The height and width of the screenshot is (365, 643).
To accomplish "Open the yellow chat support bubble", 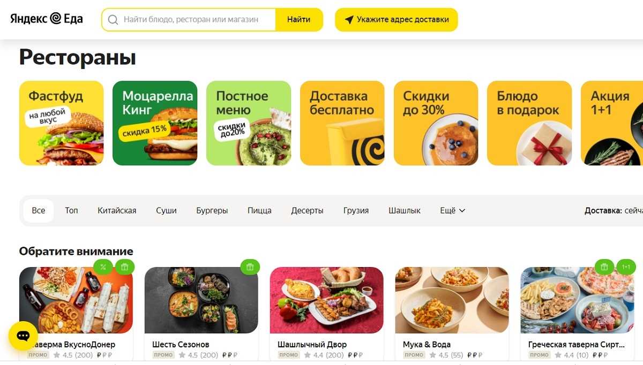I will (23, 336).
